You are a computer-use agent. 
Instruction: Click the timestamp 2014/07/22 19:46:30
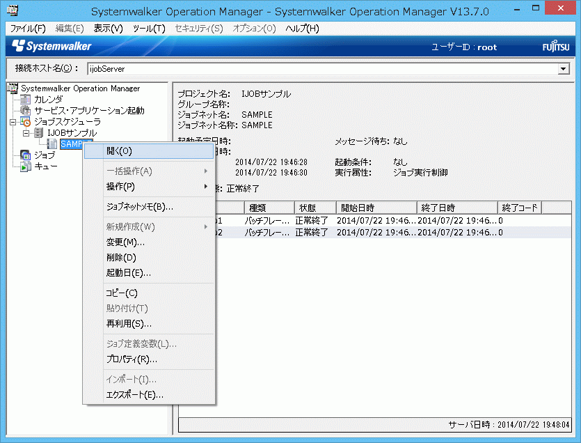tap(271, 173)
